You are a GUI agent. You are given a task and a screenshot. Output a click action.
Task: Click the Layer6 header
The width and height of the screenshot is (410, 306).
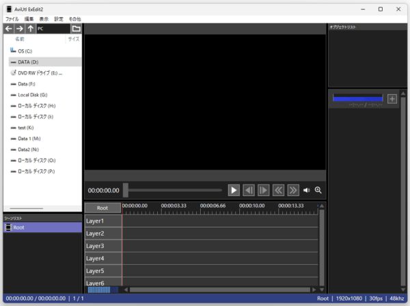tap(103, 282)
